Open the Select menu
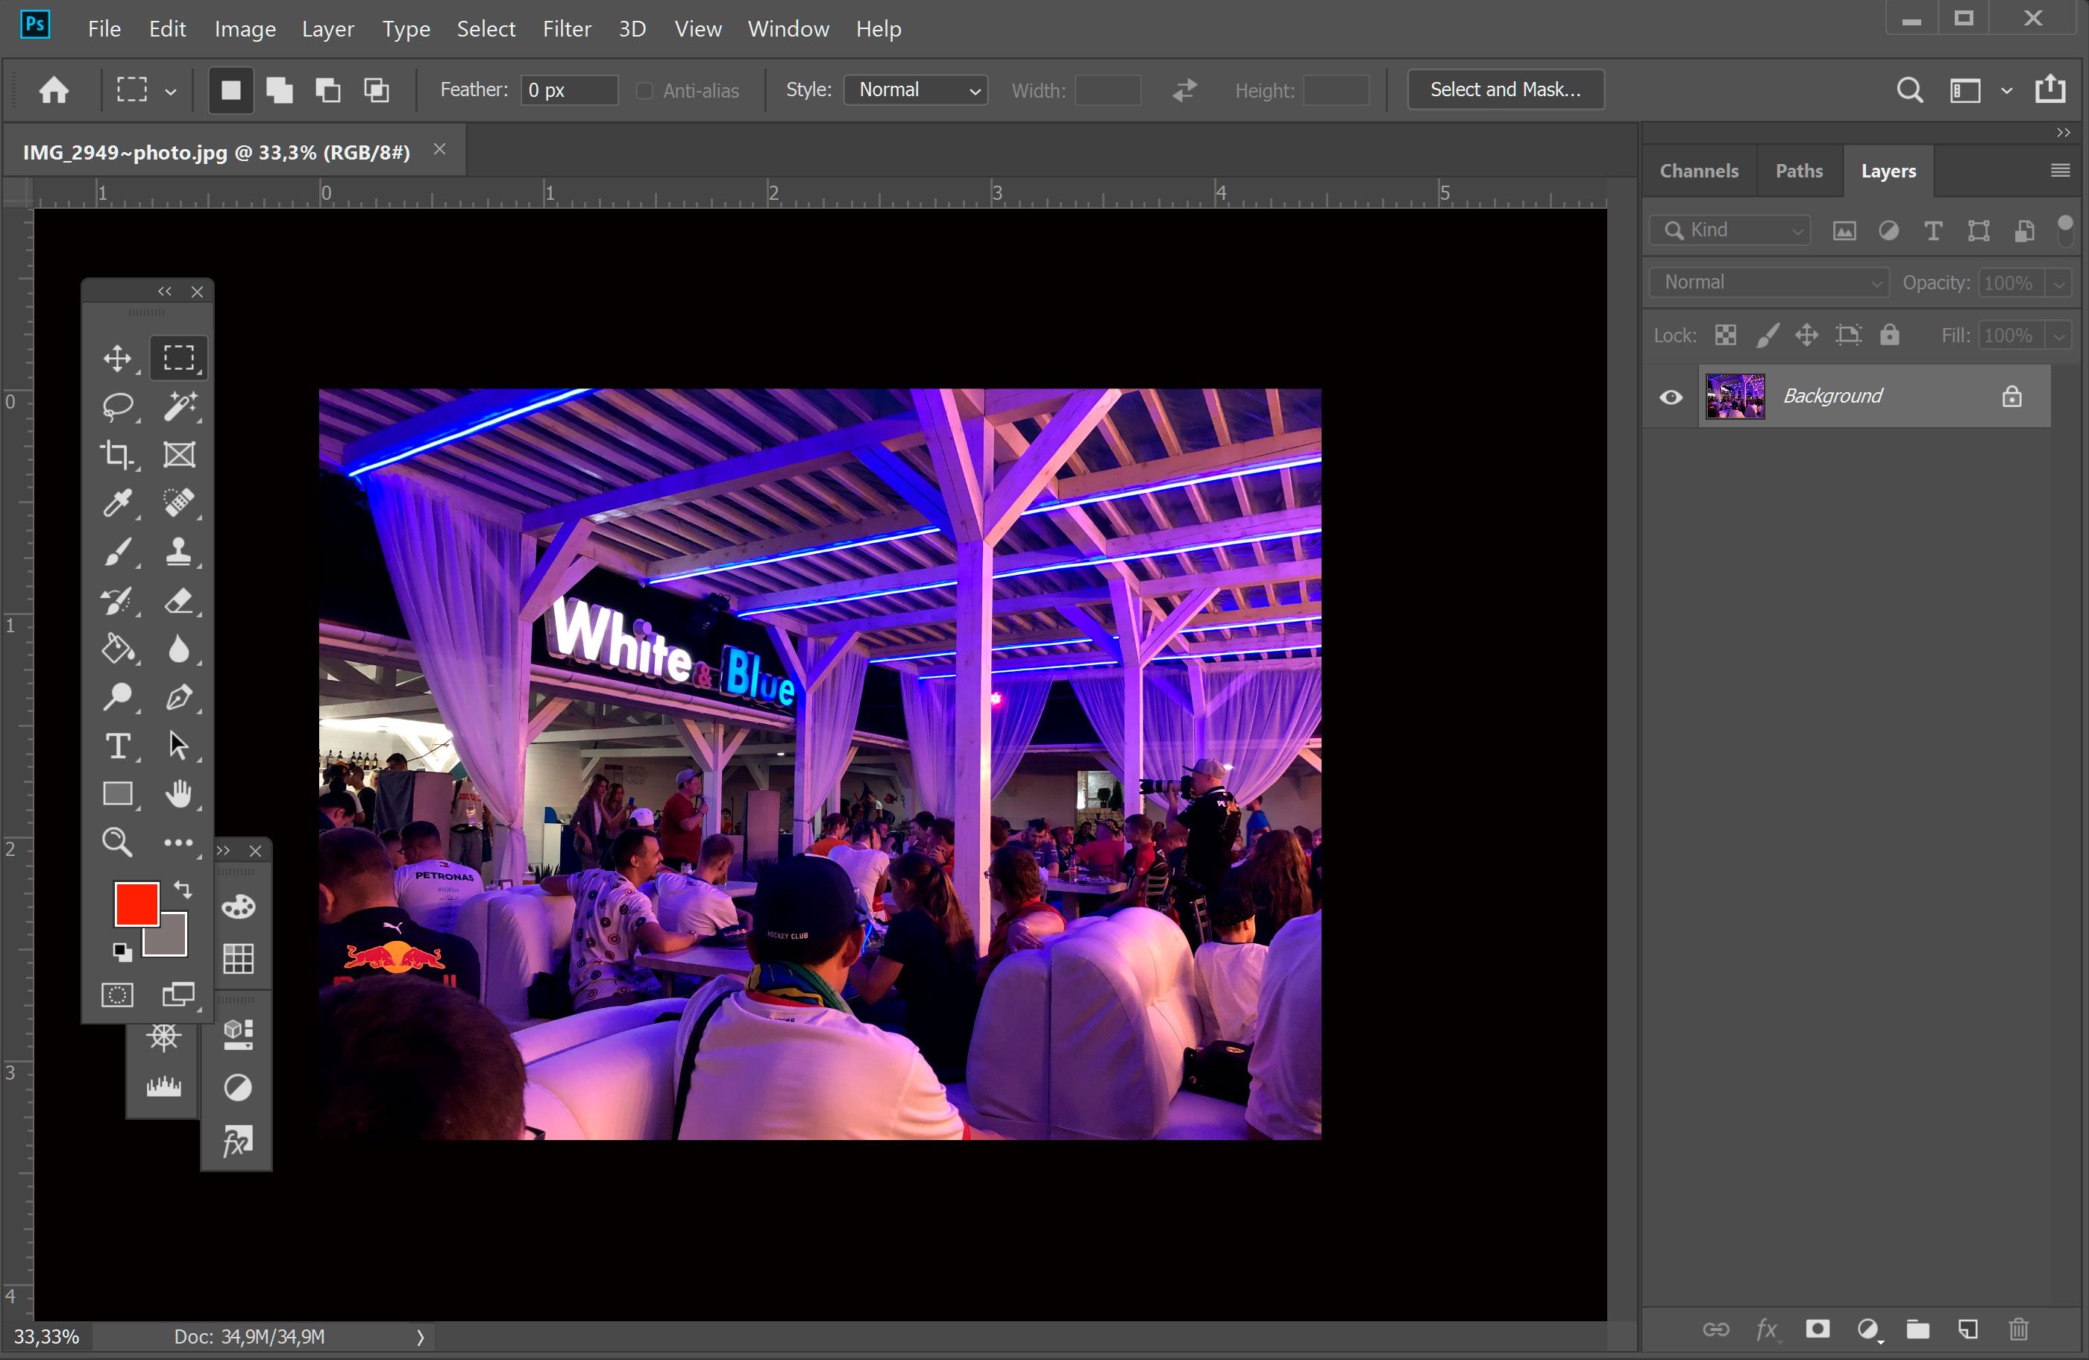The height and width of the screenshot is (1360, 2089). (484, 29)
